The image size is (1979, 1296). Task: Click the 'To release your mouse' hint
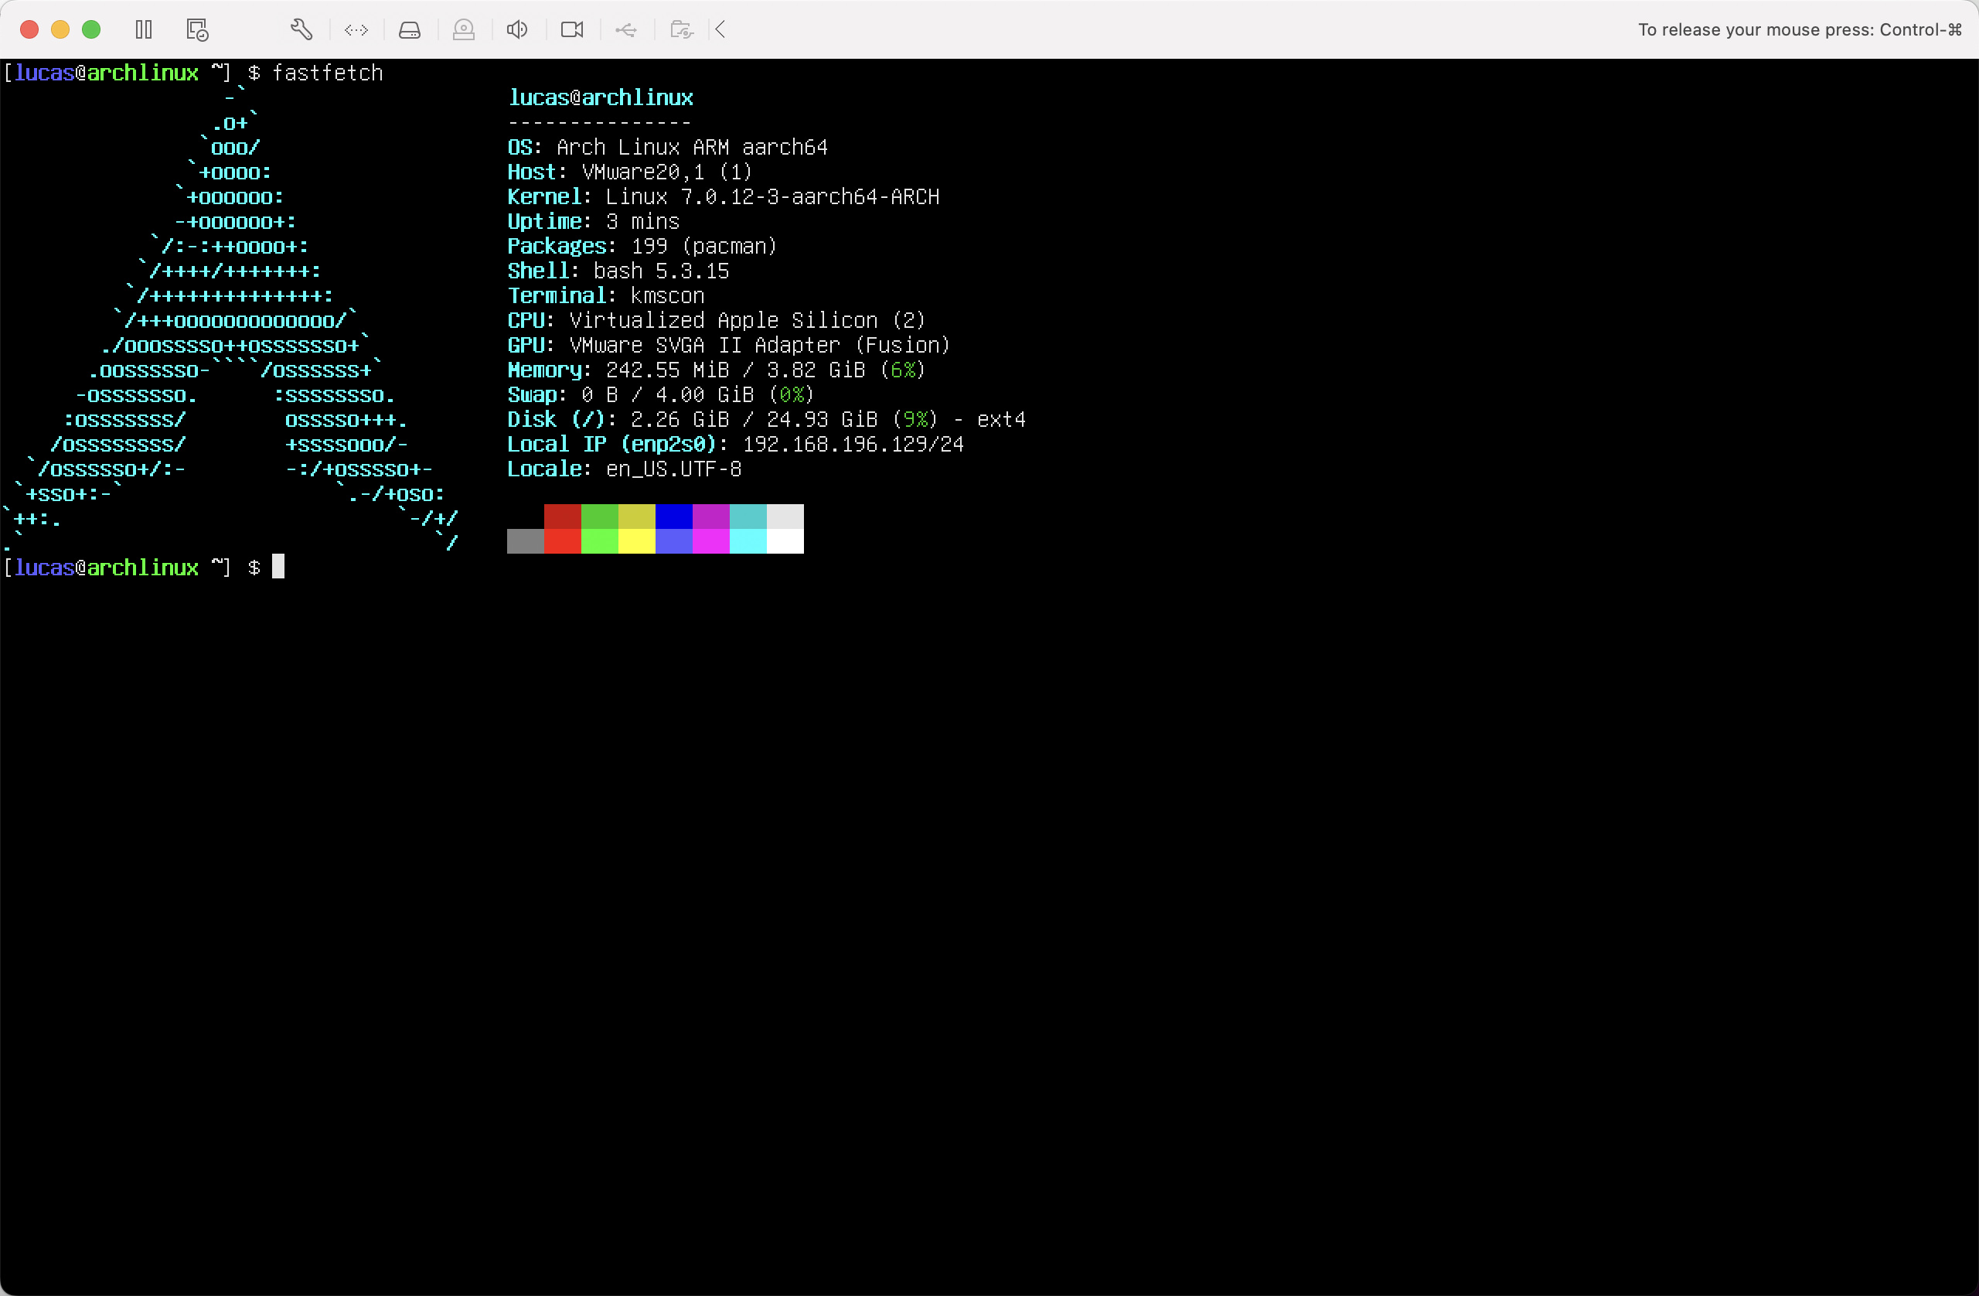point(1800,30)
